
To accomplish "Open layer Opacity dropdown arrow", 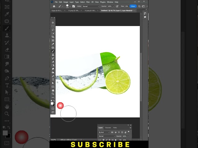I will pos(128,136).
